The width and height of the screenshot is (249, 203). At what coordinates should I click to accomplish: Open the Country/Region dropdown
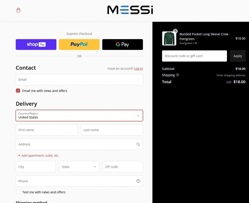(x=79, y=115)
